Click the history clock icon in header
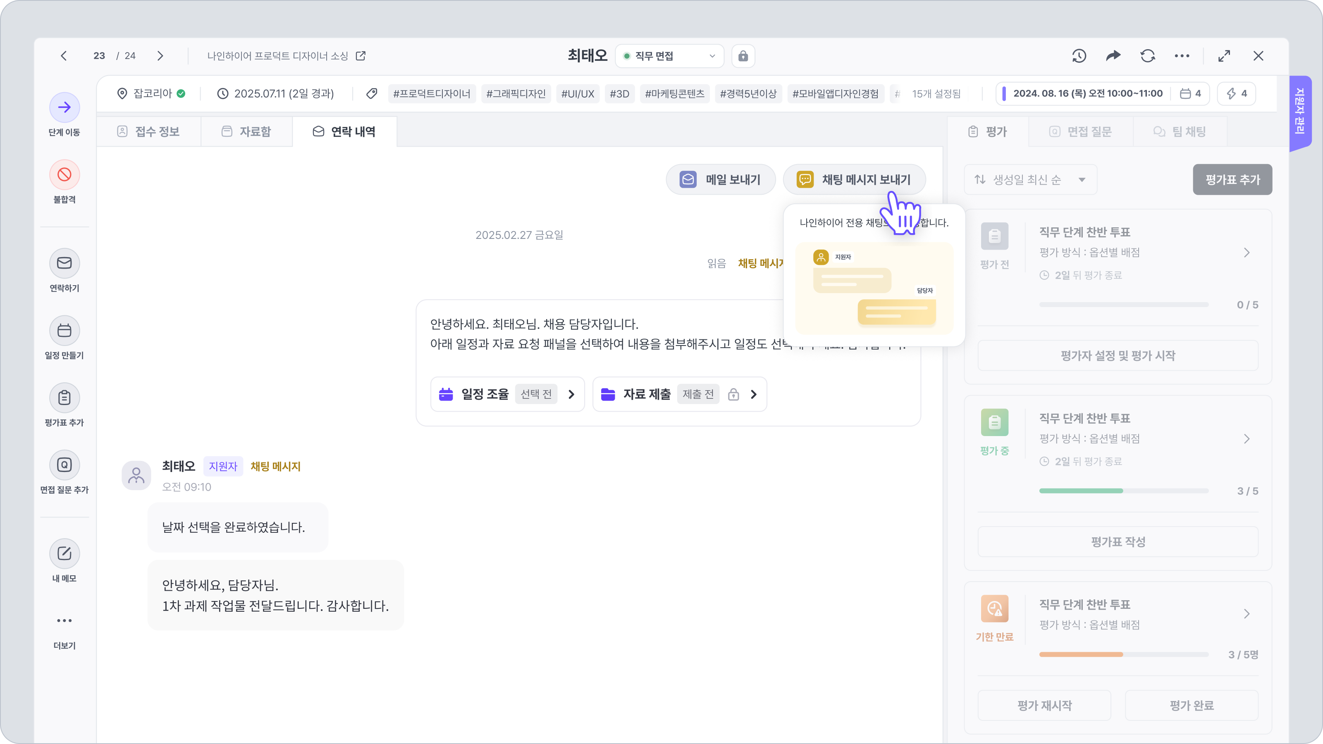The width and height of the screenshot is (1323, 744). pyautogui.click(x=1079, y=56)
